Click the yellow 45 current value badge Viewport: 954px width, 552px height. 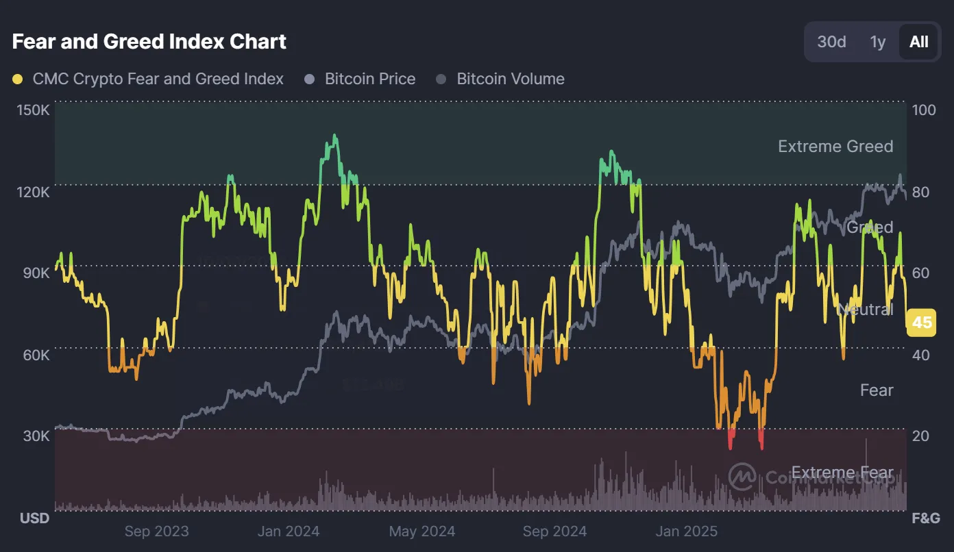tap(921, 322)
